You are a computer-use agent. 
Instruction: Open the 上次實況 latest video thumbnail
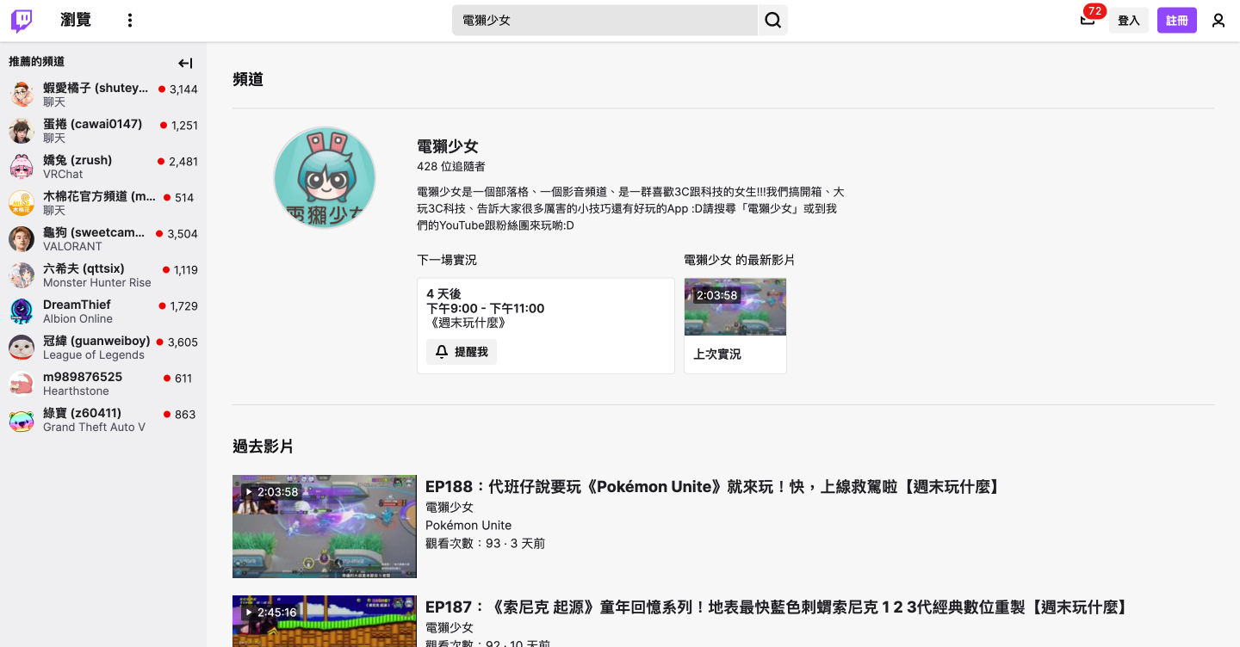click(x=735, y=306)
